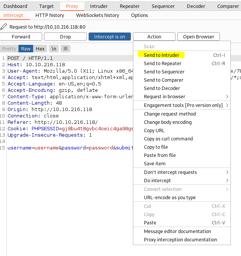Image resolution: width=241 pixels, height=256 pixels.
Task: Open the proxy Options sub-tab
Action: (x=139, y=15)
